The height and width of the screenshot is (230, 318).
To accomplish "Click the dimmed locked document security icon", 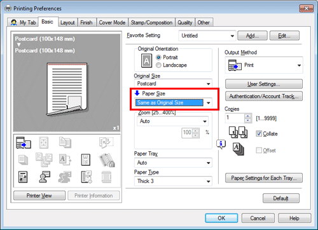I will point(107,160).
